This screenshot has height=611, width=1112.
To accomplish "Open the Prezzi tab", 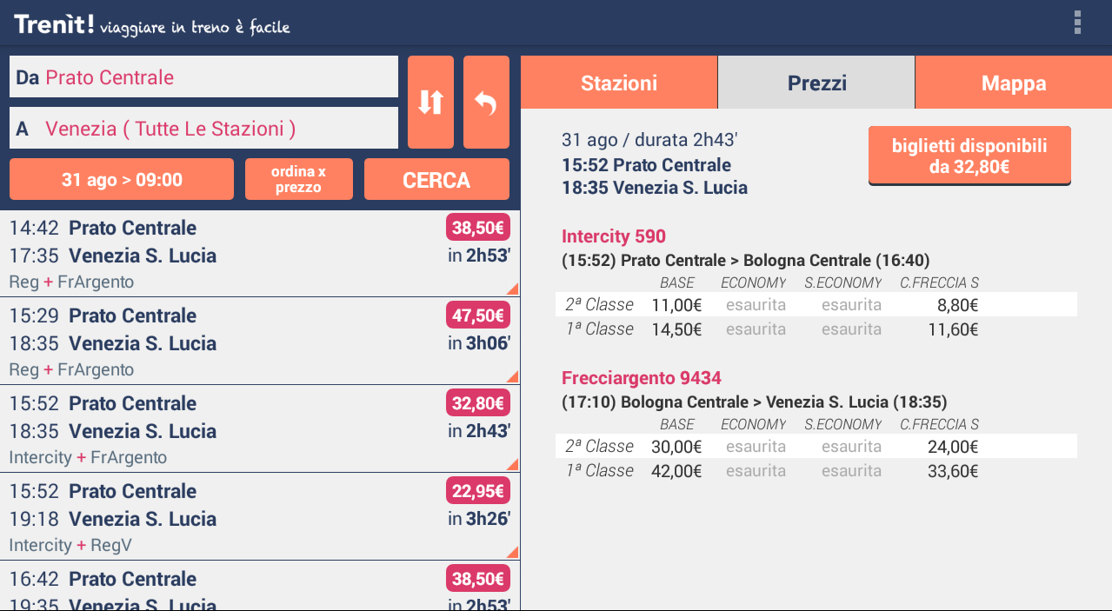I will [816, 83].
